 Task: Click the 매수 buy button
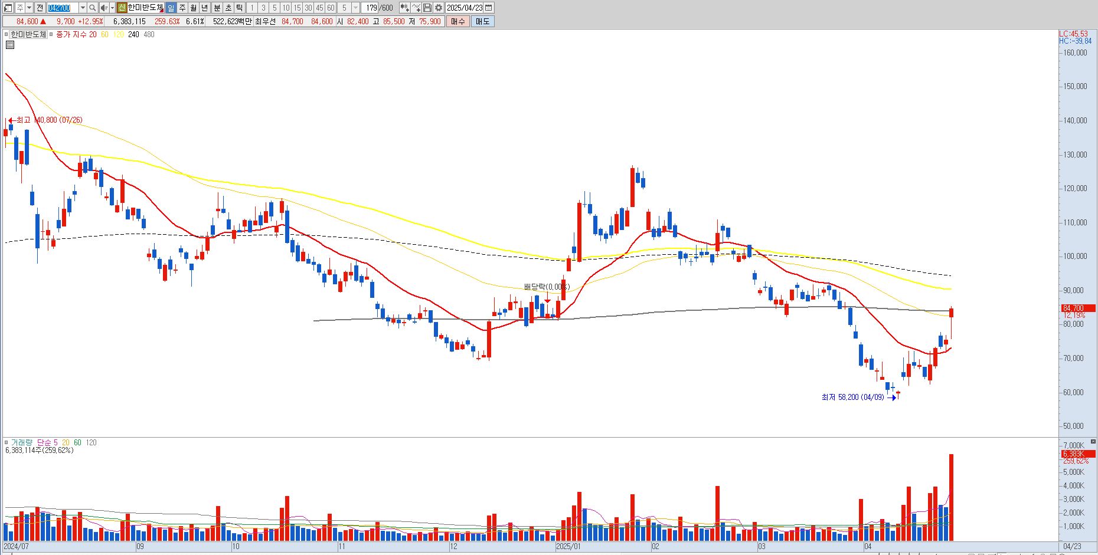(458, 21)
